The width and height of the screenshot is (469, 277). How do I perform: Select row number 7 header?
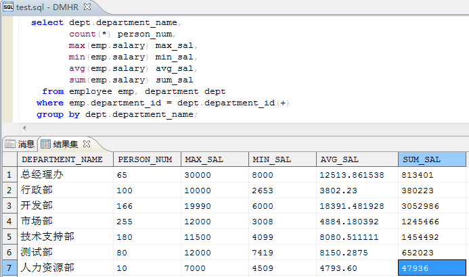pos(9,268)
